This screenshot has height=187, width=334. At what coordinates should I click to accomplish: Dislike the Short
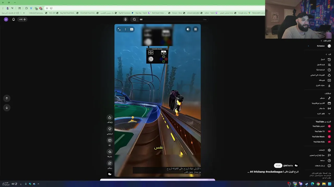click(110, 129)
